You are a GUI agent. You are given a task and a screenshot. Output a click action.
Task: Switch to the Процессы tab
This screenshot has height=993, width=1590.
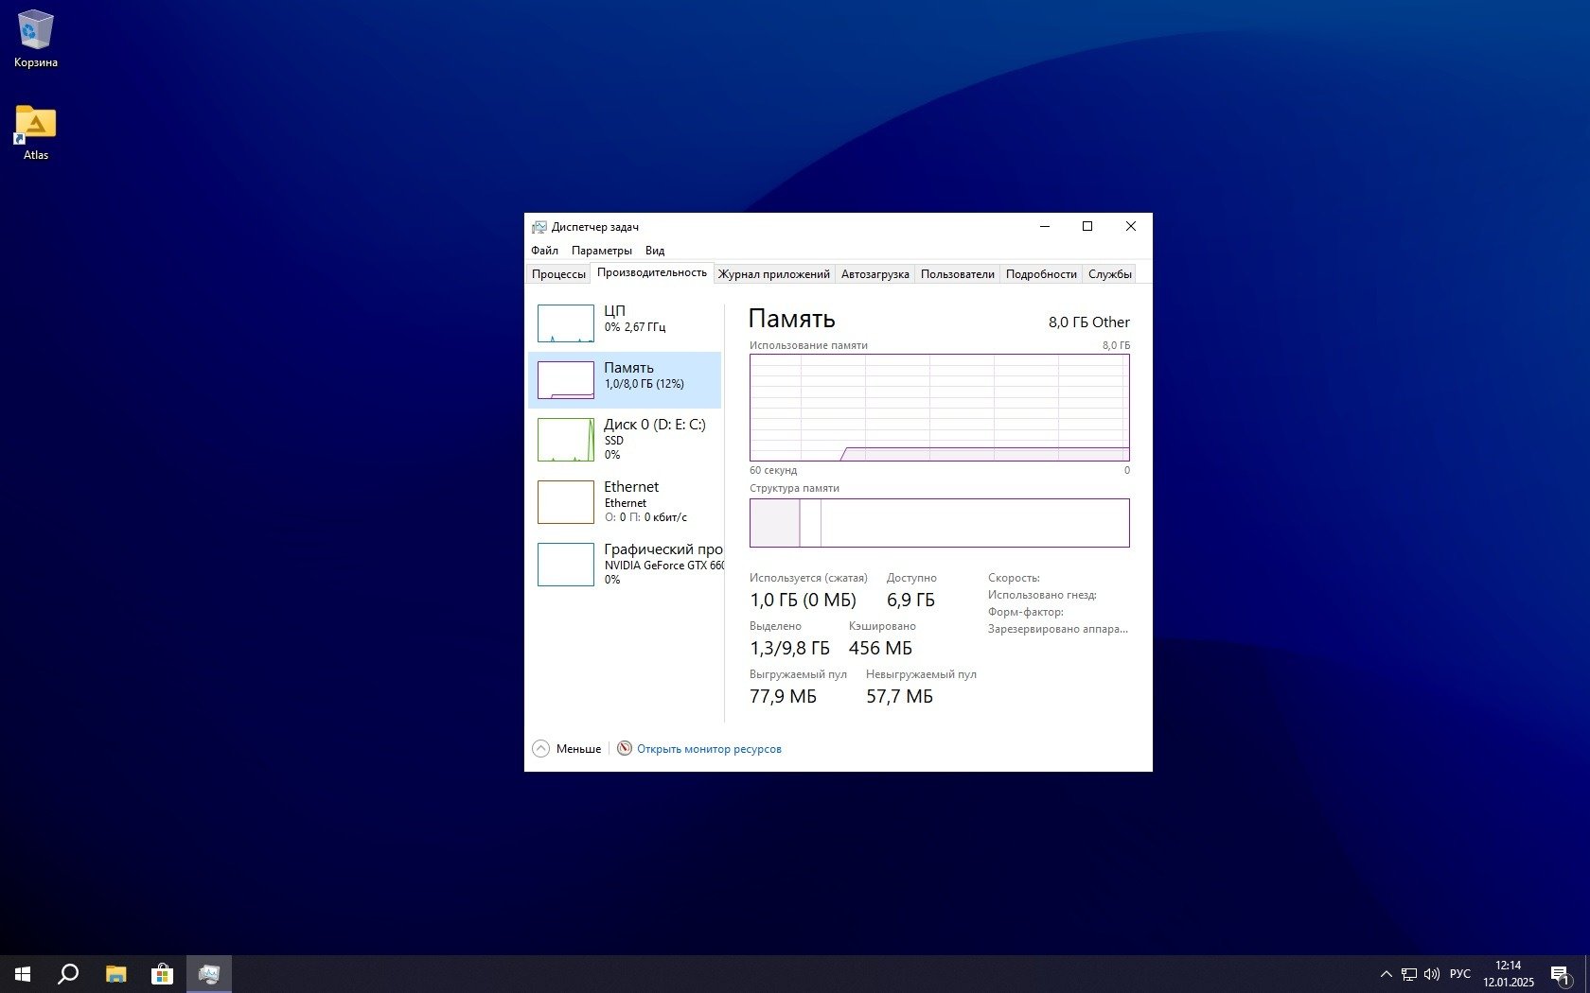(558, 274)
